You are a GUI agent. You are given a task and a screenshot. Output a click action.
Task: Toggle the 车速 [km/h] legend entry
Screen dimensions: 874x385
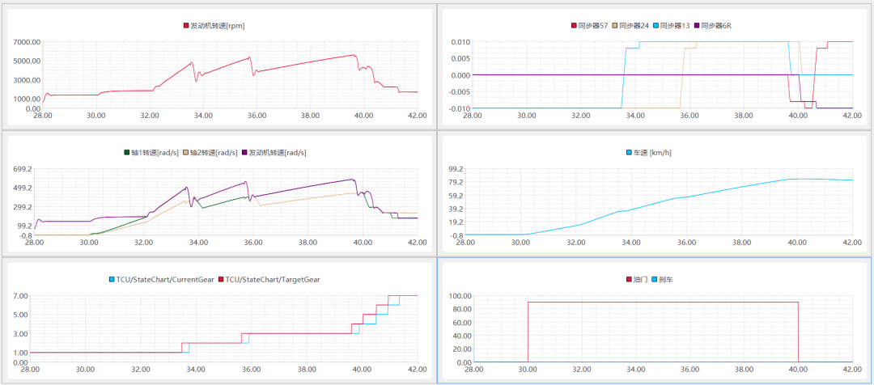point(647,153)
